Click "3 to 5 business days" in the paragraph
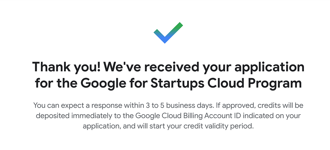Image resolution: width=330 pixels, height=150 pixels. click(179, 105)
